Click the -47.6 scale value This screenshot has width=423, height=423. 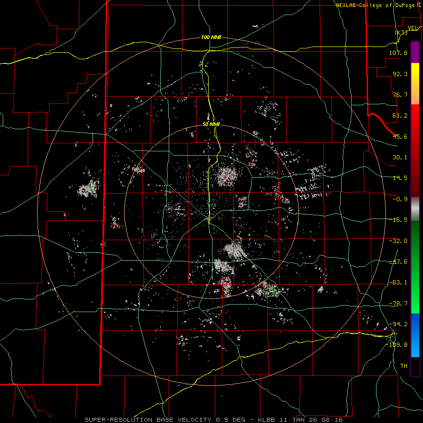tap(398, 262)
